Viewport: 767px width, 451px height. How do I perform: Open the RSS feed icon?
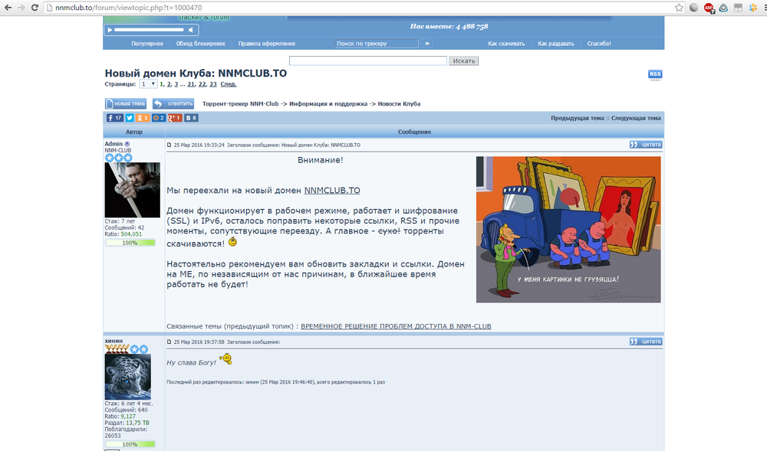(x=655, y=74)
